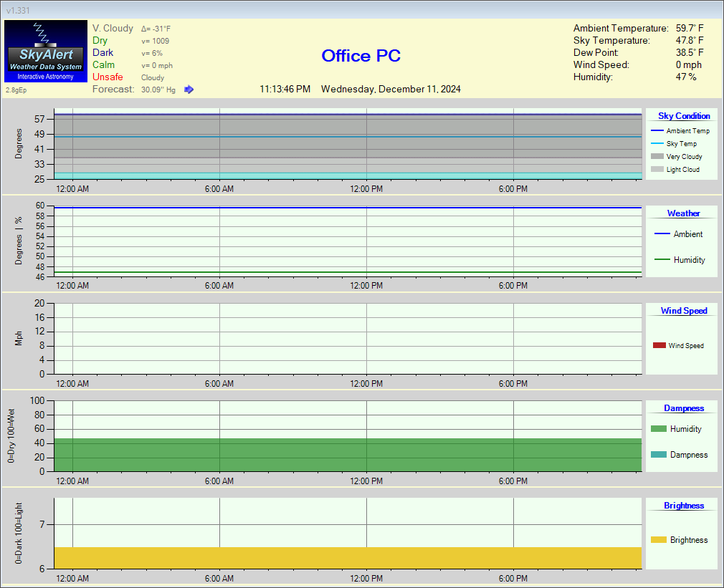724x588 pixels.
Task: Click the teal Dampness legend swatch
Action: point(658,455)
